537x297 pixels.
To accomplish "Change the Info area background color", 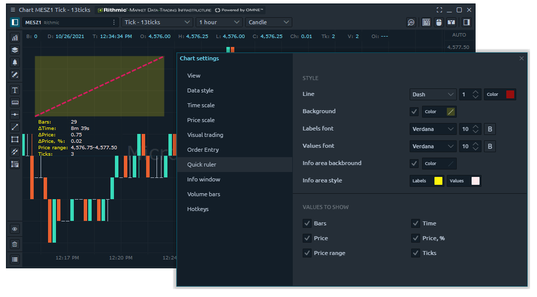I will (x=451, y=164).
